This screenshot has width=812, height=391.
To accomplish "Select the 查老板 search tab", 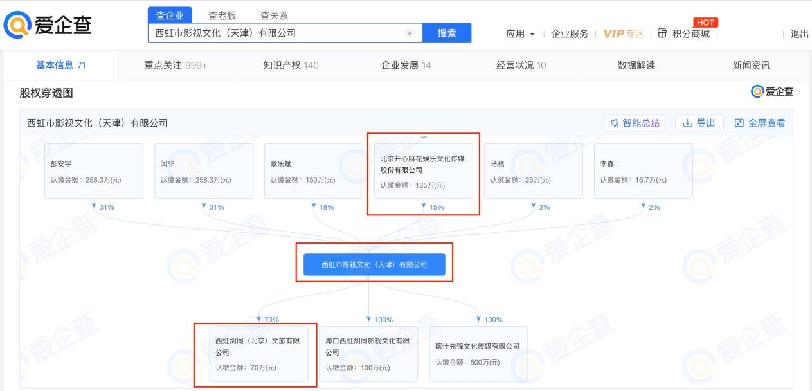I will coord(222,15).
